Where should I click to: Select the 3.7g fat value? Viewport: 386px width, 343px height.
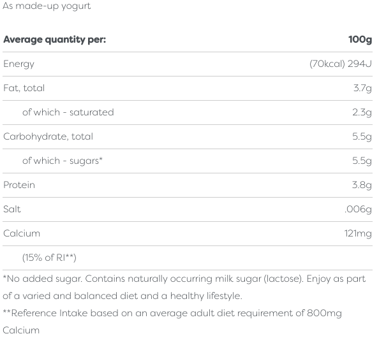point(362,88)
